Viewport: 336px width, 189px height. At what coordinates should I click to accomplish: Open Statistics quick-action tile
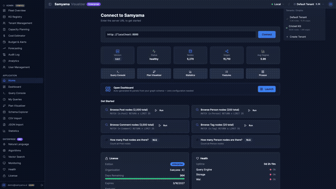click(190, 73)
